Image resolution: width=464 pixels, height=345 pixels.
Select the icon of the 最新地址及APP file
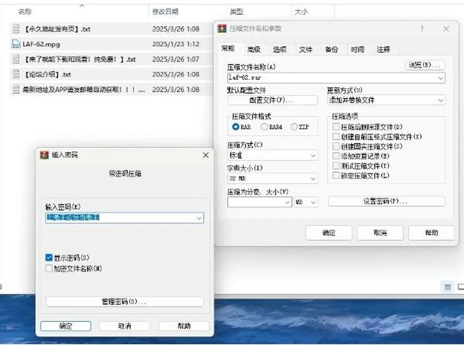tap(16, 89)
